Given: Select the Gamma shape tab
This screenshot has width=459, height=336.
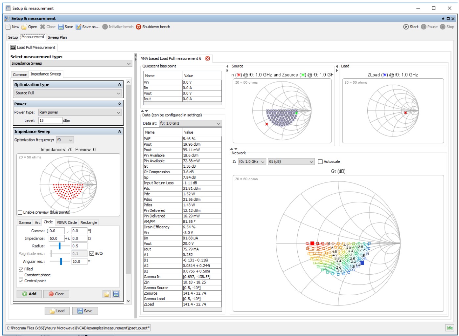Looking at the screenshot, I should 25,222.
